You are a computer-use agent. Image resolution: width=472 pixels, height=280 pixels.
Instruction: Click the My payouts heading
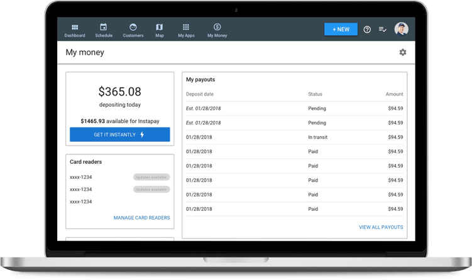click(x=200, y=80)
